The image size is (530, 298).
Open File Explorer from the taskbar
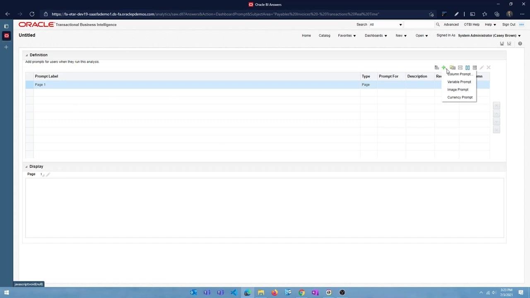click(261, 293)
